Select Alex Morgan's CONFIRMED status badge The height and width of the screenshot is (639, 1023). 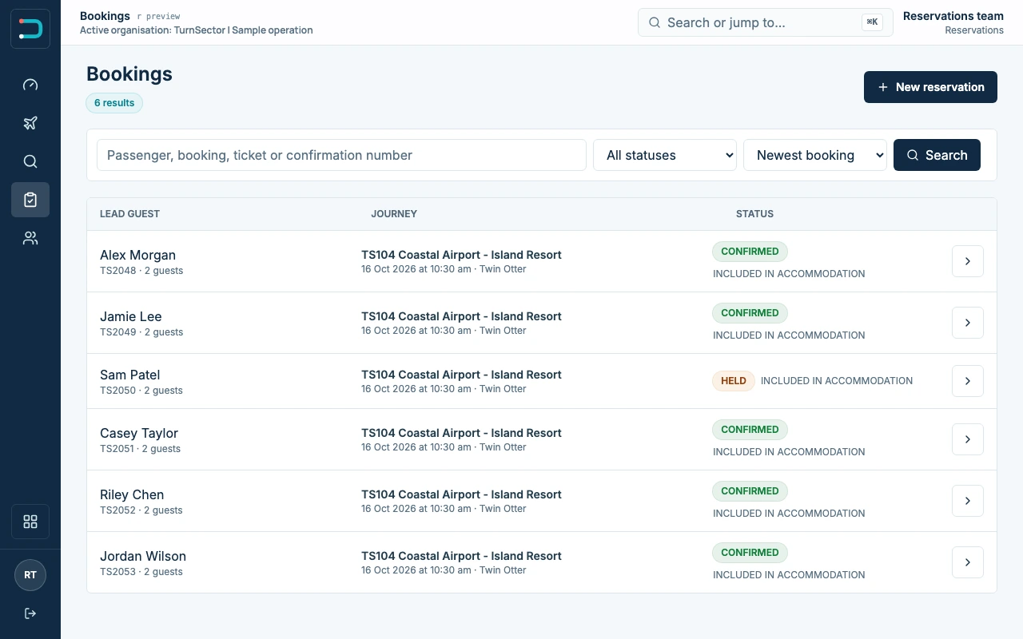coord(750,252)
